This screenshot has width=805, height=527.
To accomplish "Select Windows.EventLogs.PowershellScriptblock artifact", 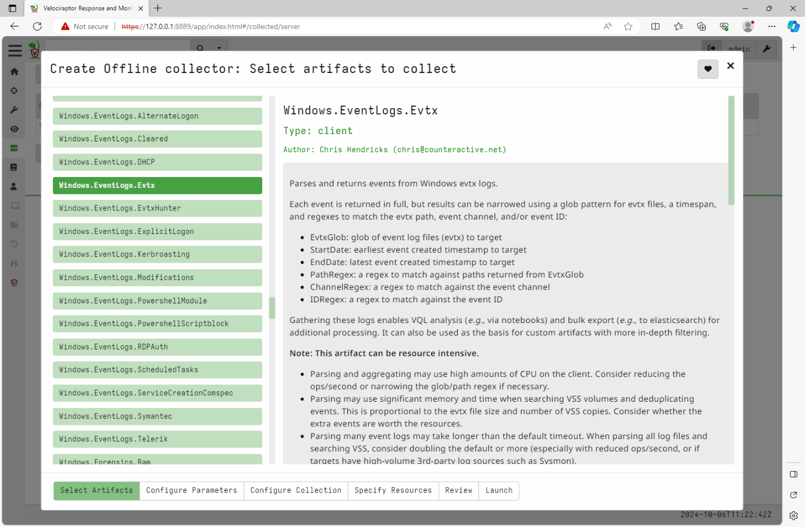I will 158,324.
